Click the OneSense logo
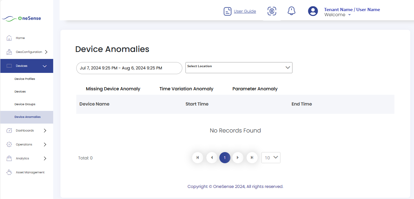The image size is (414, 199). pos(21,18)
